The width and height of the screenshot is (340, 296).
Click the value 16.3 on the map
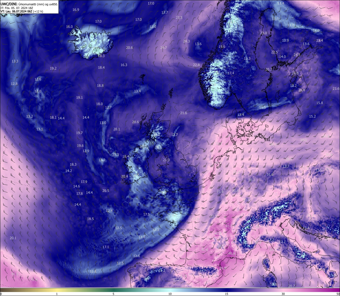coord(124,65)
